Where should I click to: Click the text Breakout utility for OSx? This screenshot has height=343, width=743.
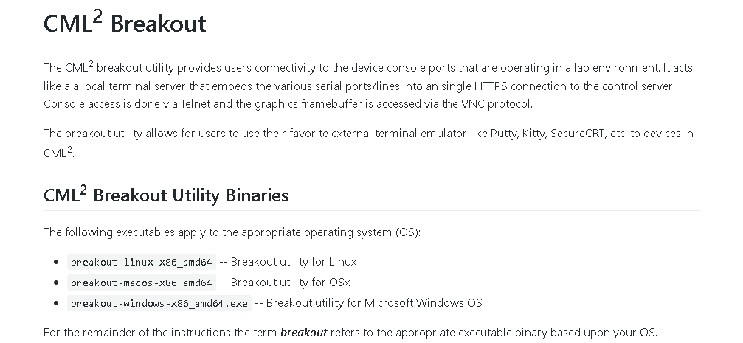[x=291, y=283]
